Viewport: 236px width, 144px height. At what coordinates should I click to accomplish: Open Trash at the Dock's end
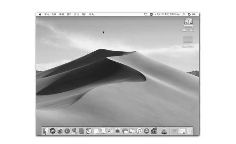189,131
